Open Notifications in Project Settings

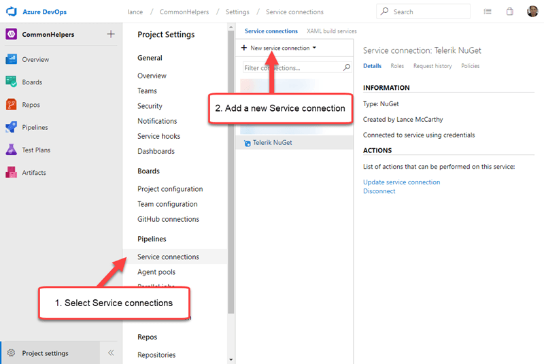(x=157, y=120)
